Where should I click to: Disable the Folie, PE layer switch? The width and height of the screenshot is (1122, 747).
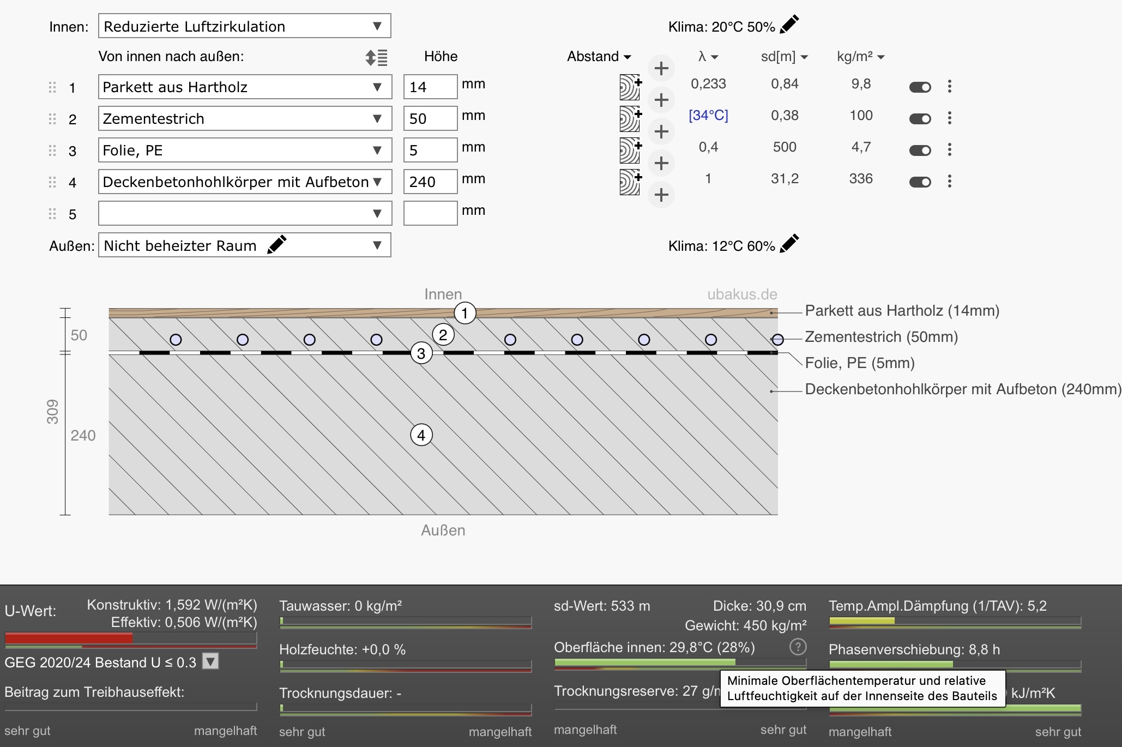(920, 150)
